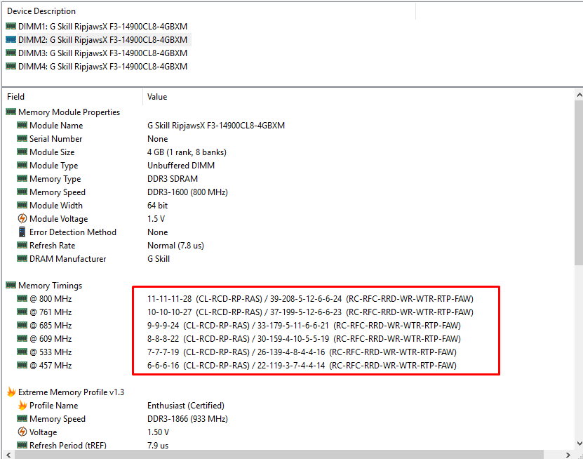
Task: Select the '4 GB (1 rank, 8 banks)' value
Action: coord(187,152)
